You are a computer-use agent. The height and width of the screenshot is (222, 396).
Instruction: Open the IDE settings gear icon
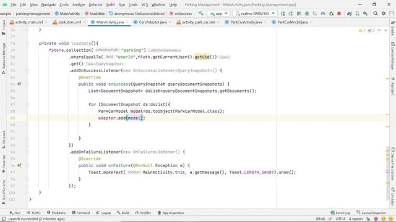[x=384, y=14]
